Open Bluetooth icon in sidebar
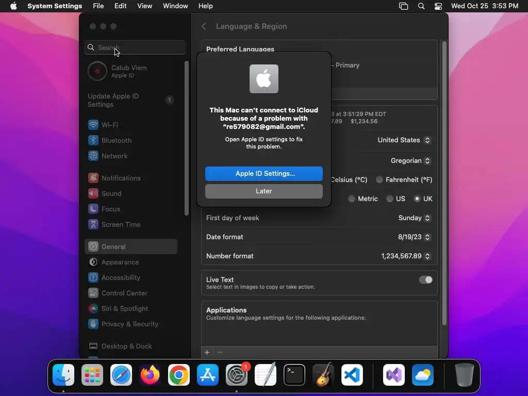 pyautogui.click(x=93, y=140)
